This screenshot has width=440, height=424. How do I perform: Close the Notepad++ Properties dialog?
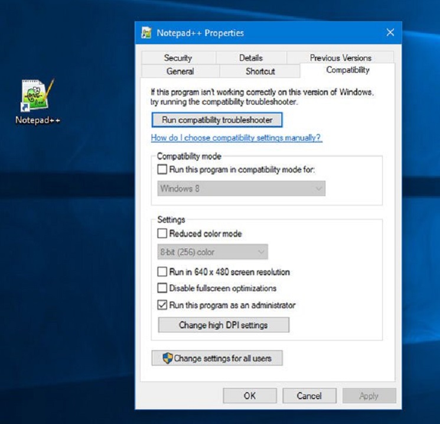pos(390,33)
